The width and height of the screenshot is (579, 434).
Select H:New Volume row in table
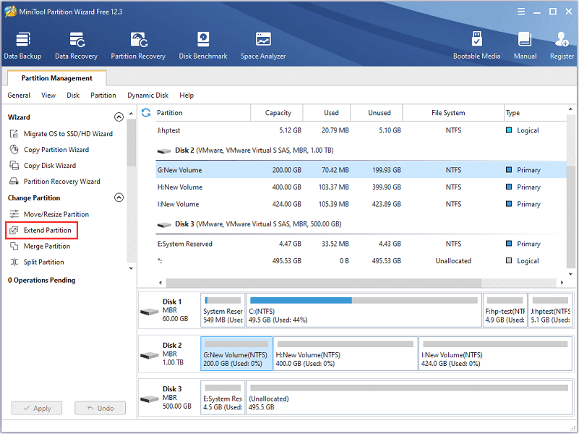click(x=361, y=187)
